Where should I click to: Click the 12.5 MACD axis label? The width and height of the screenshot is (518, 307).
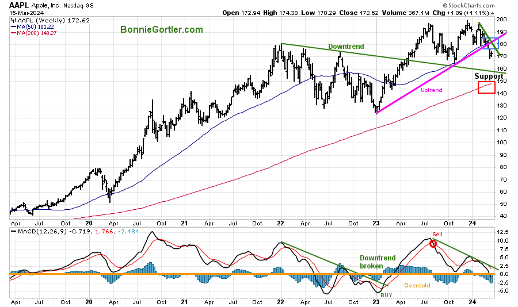[502, 232]
